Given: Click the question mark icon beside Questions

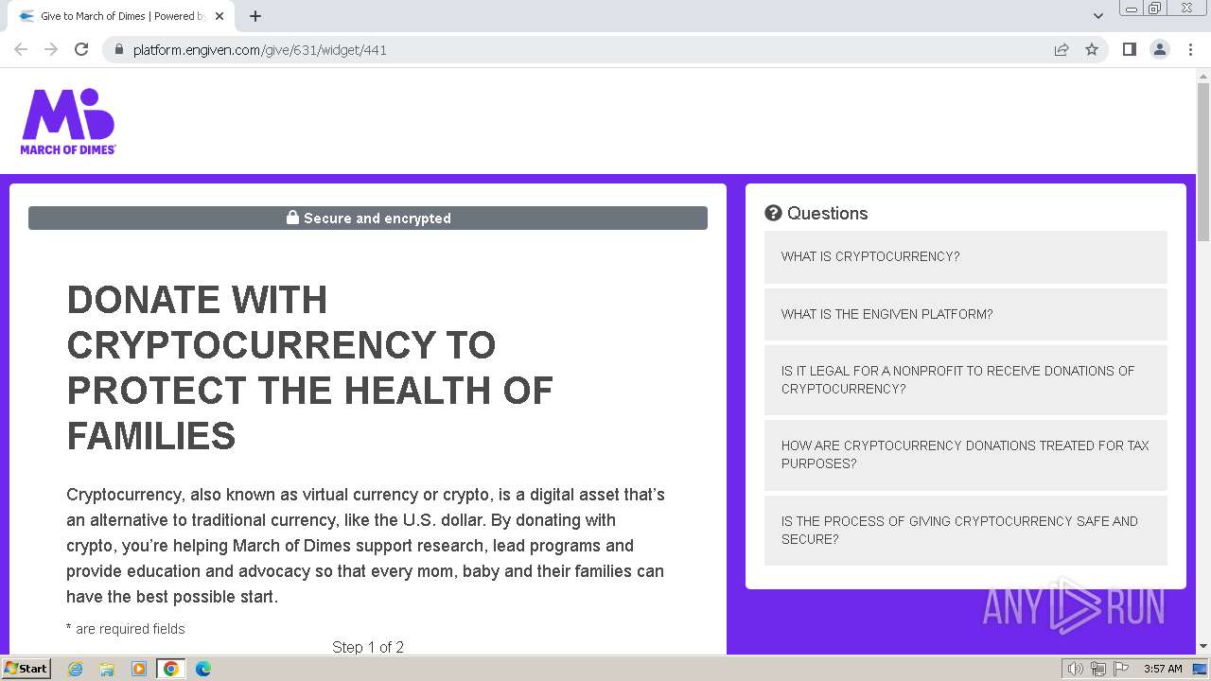Looking at the screenshot, I should 773,213.
